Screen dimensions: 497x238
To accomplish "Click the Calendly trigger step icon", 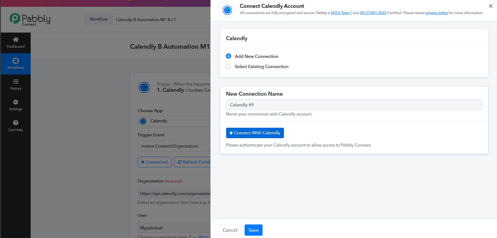I will coord(144,87).
